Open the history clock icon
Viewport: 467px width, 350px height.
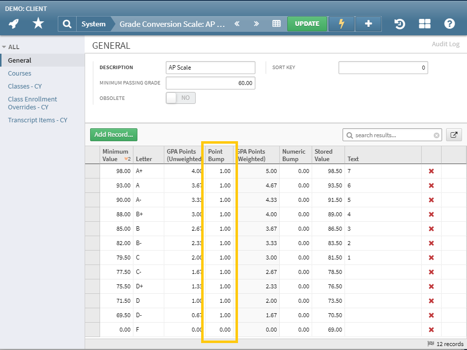click(x=399, y=24)
